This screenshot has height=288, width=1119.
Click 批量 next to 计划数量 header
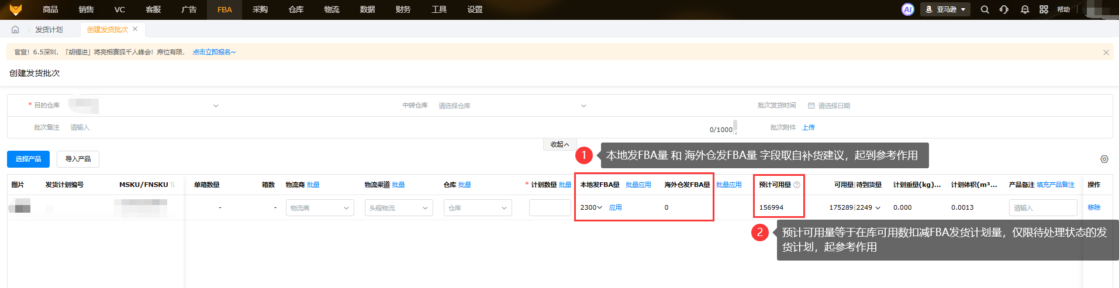coord(565,185)
